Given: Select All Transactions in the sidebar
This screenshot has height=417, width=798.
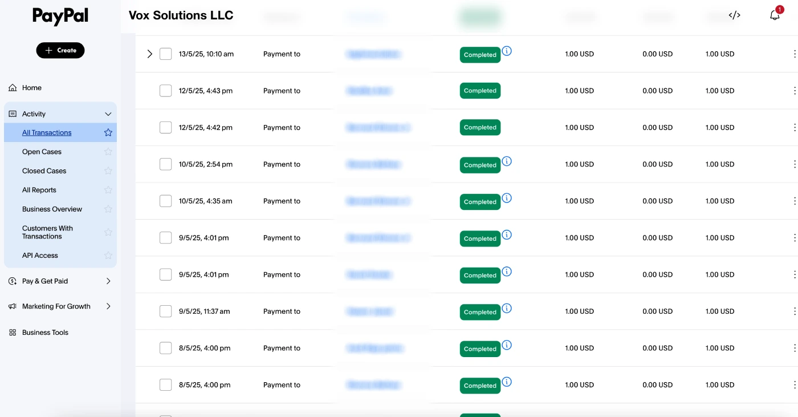Looking at the screenshot, I should (46, 132).
